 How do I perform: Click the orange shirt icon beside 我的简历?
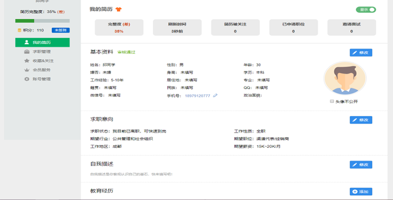118,9
